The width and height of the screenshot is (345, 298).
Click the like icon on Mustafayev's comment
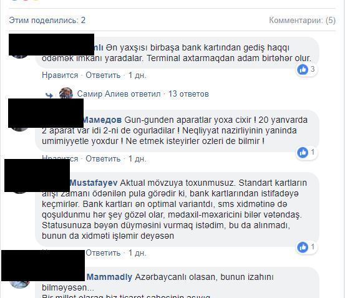pos(303,248)
